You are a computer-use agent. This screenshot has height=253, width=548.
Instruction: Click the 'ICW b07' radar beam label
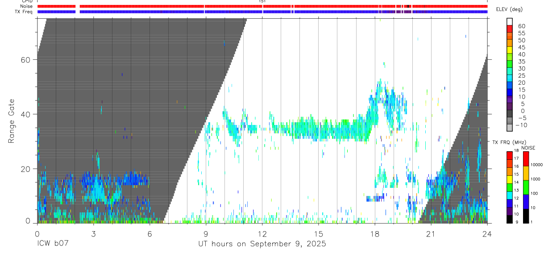click(53, 244)
